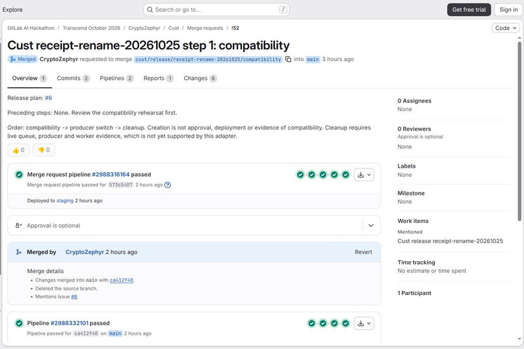Click the 0 Assignees heading
The height and width of the screenshot is (349, 524).
[x=414, y=101]
